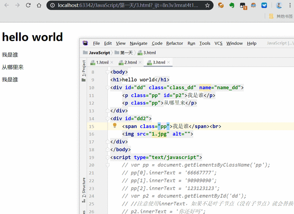Click the site information icon in the address bar
294x214 pixels.
coord(52,6)
